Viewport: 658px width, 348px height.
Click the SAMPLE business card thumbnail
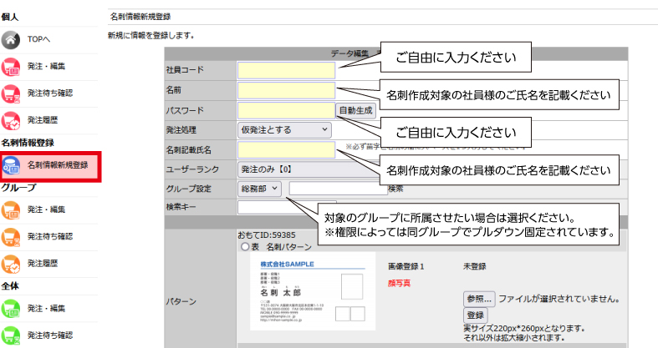310,293
